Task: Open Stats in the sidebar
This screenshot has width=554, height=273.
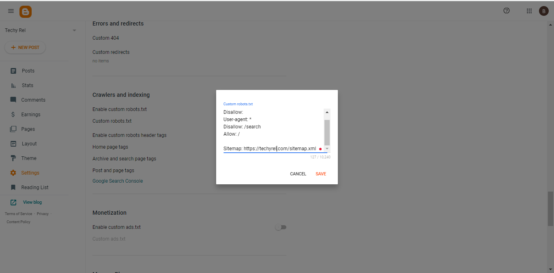Action: click(x=28, y=85)
